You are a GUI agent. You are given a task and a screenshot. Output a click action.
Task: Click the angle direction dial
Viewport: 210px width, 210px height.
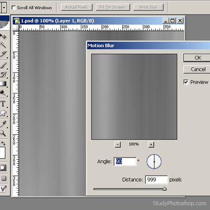[154, 162]
